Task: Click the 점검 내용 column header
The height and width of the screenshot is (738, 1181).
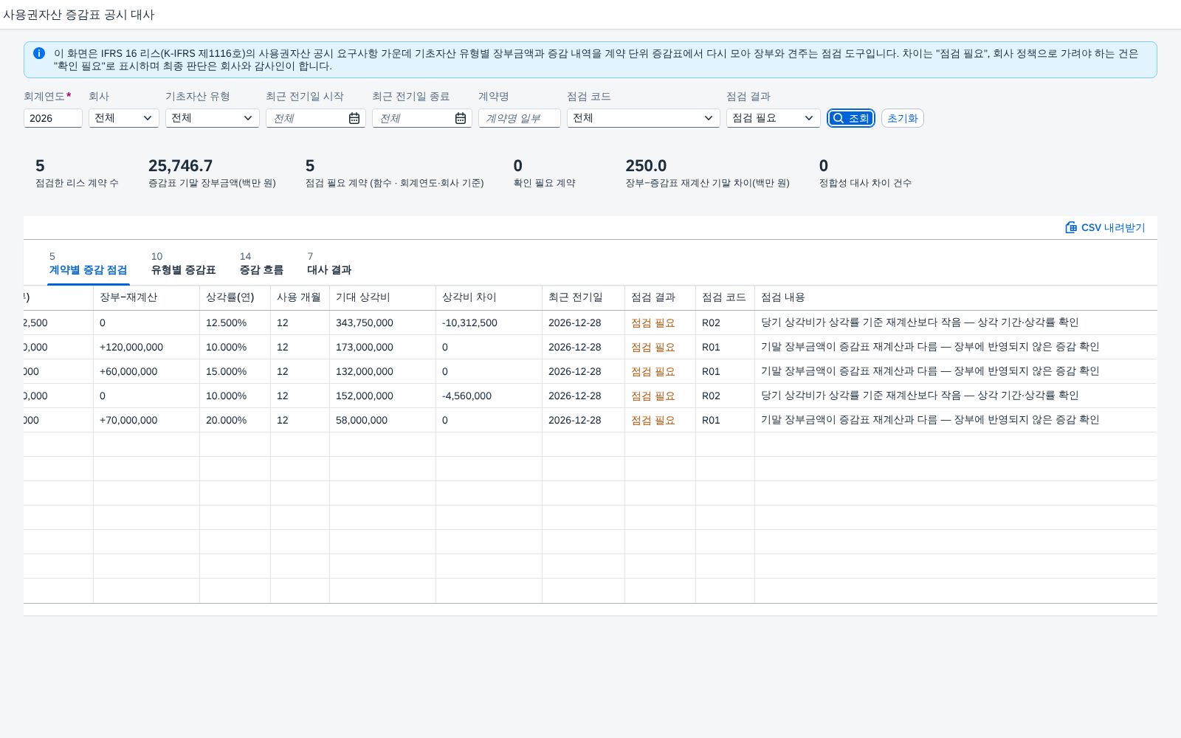Action: tap(956, 297)
